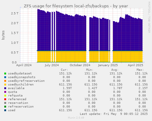Click the quota magenta legend swatch
The height and width of the screenshot is (121, 152).
pos(5,92)
